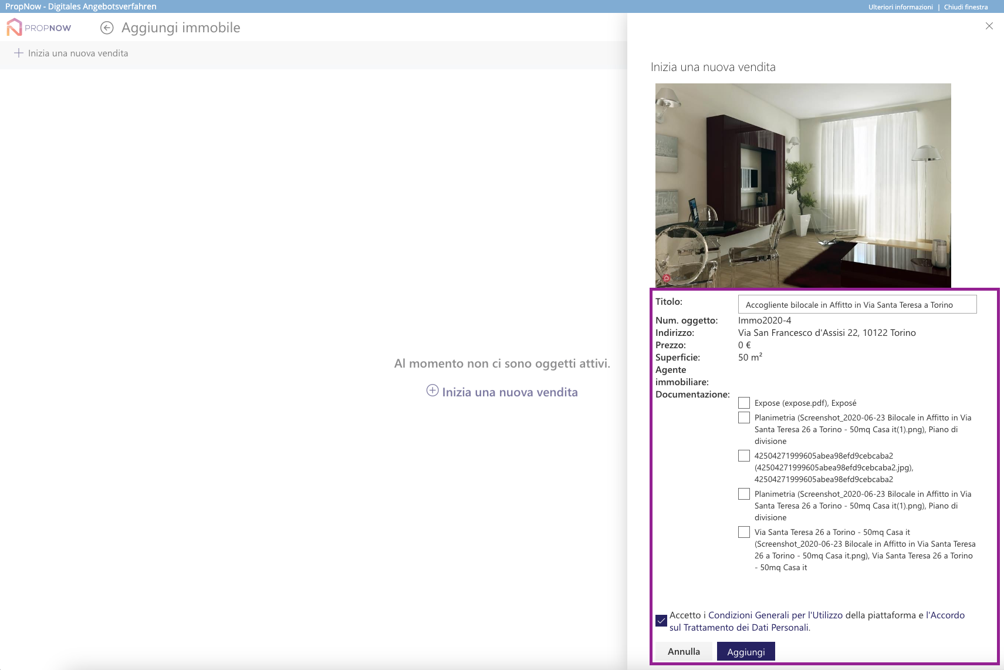
Task: Tick the Expose (expose.pdf) checkbox
Action: click(x=744, y=403)
